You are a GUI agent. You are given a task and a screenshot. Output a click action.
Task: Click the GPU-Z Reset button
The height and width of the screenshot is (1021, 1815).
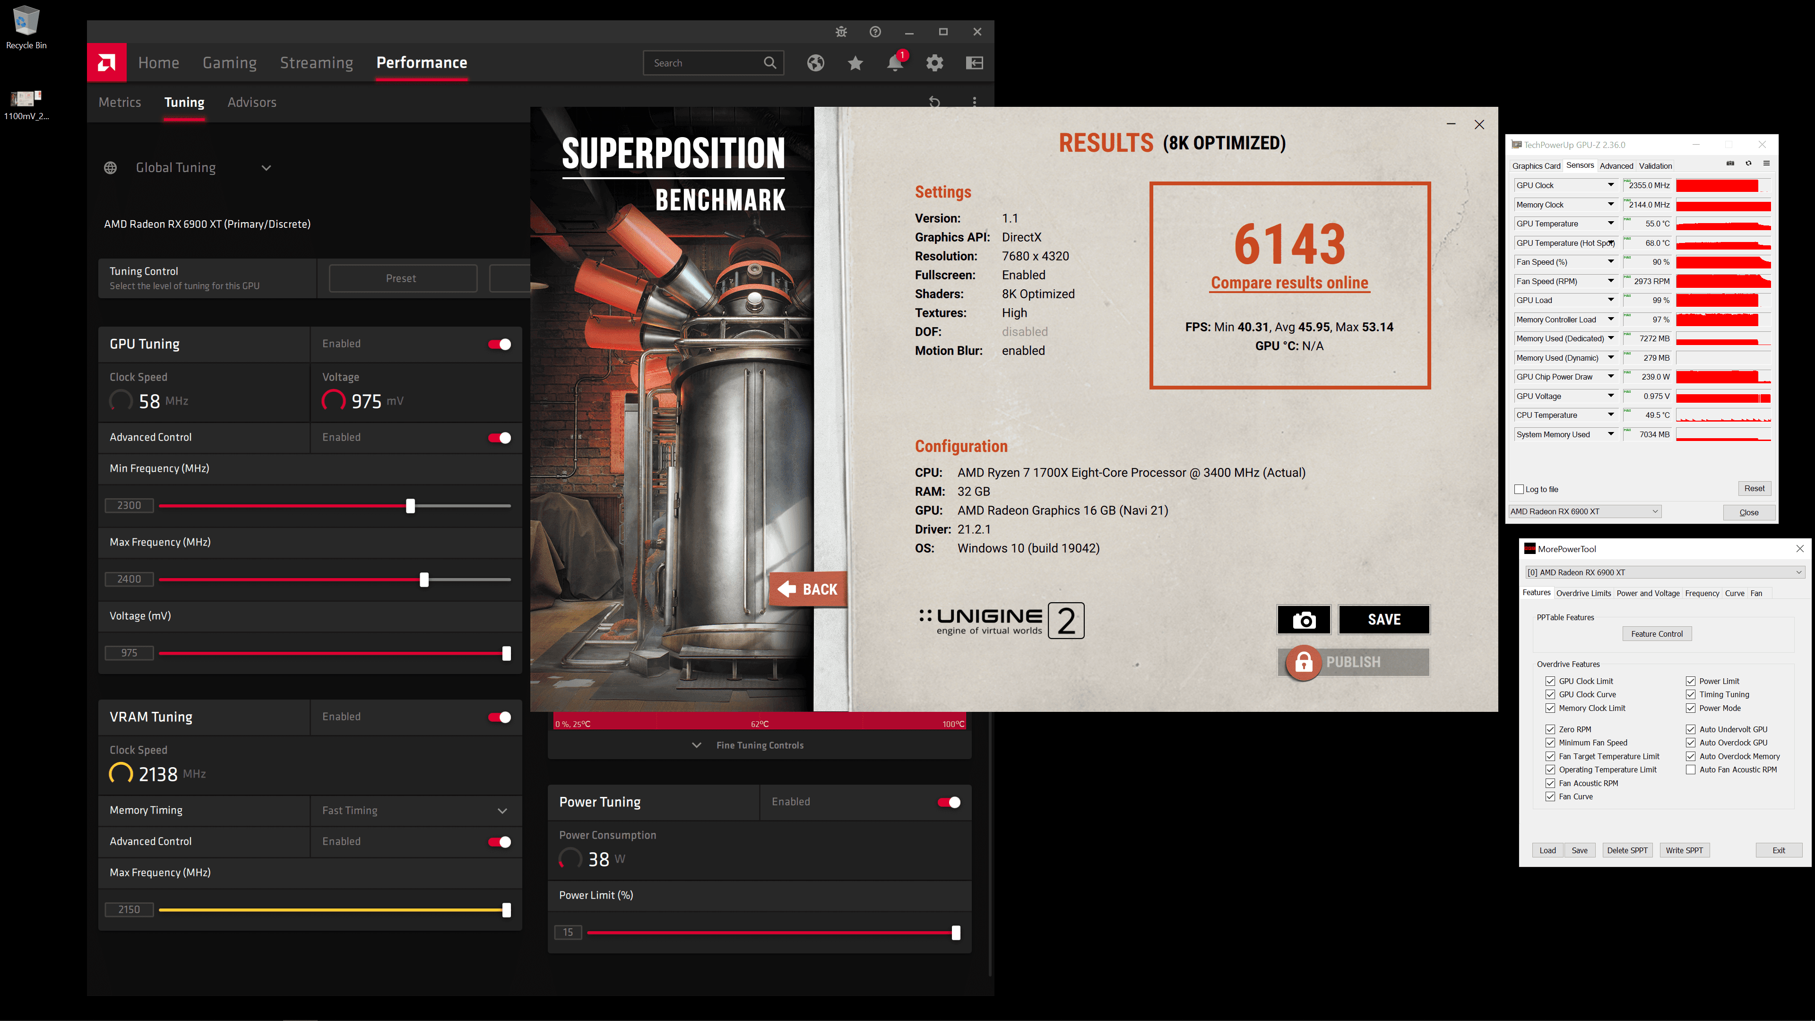point(1754,488)
